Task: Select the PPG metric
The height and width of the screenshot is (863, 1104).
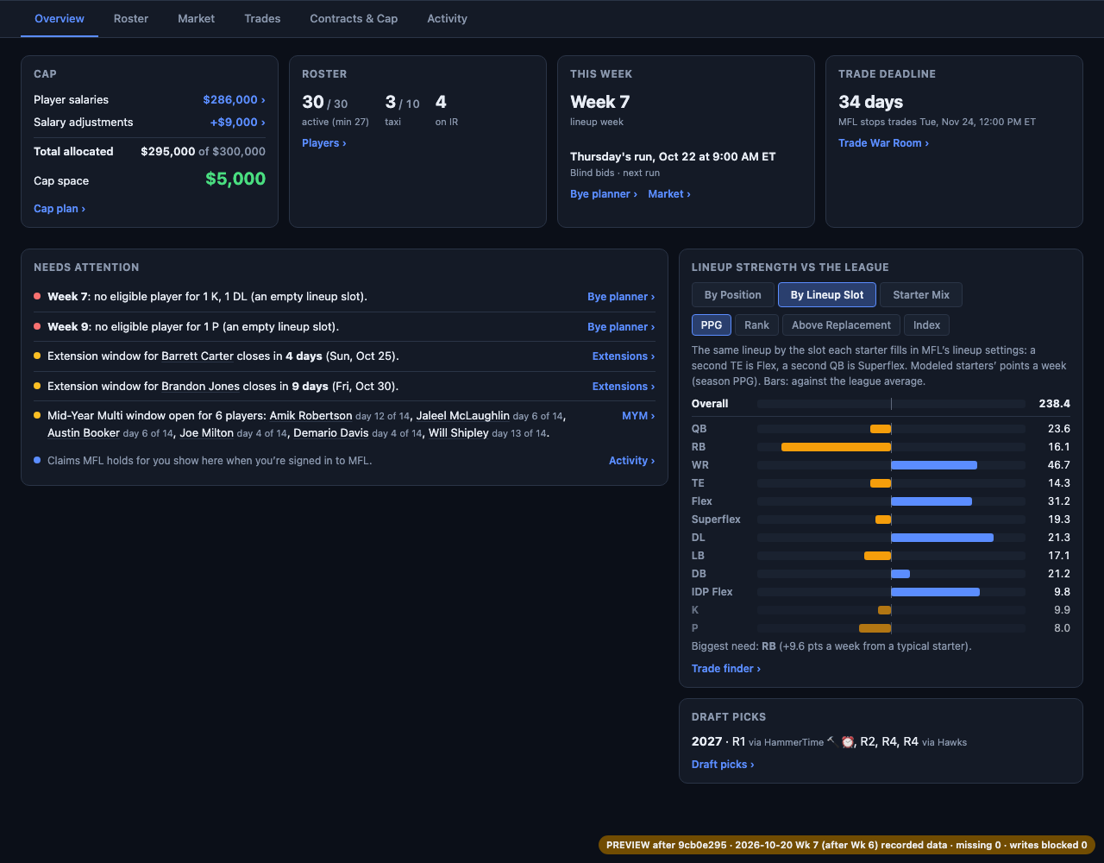Action: [712, 325]
